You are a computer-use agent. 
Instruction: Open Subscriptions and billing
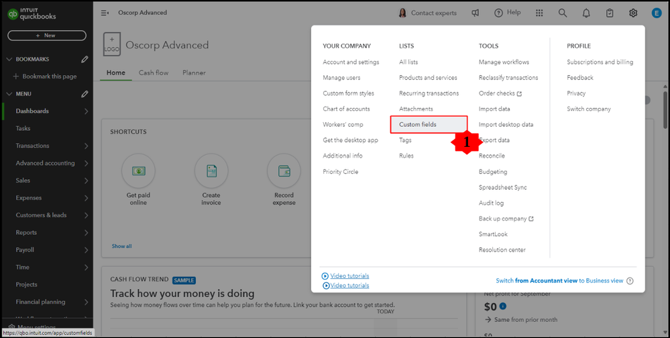tap(600, 62)
